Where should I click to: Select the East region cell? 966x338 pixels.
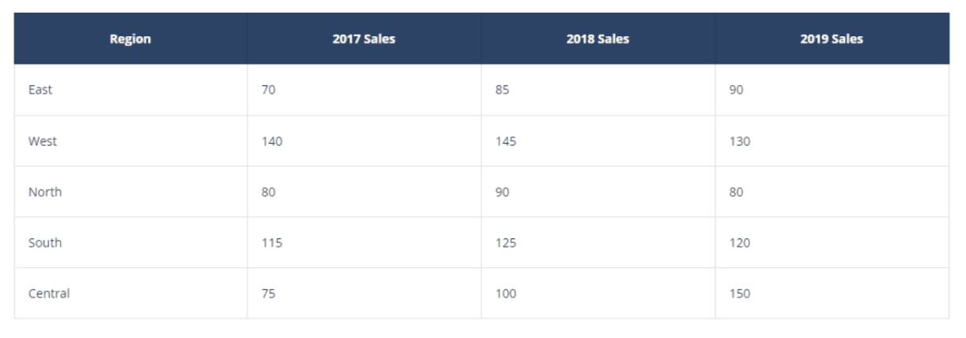coord(130,90)
